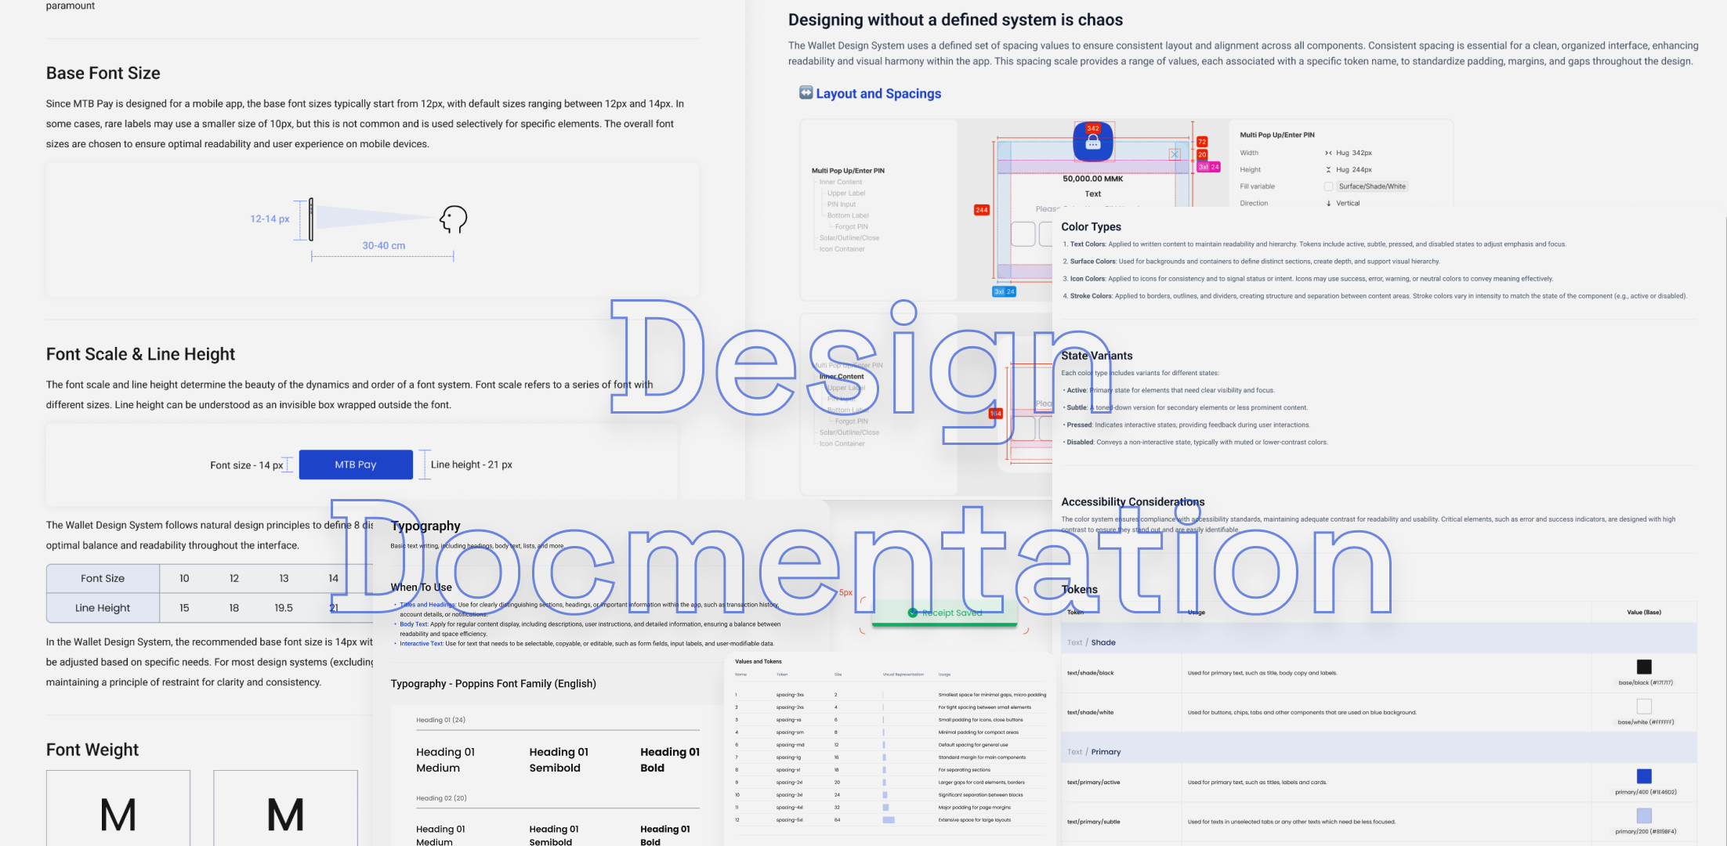
Task: Click the close X icon in popup mockup
Action: [x=1175, y=154]
